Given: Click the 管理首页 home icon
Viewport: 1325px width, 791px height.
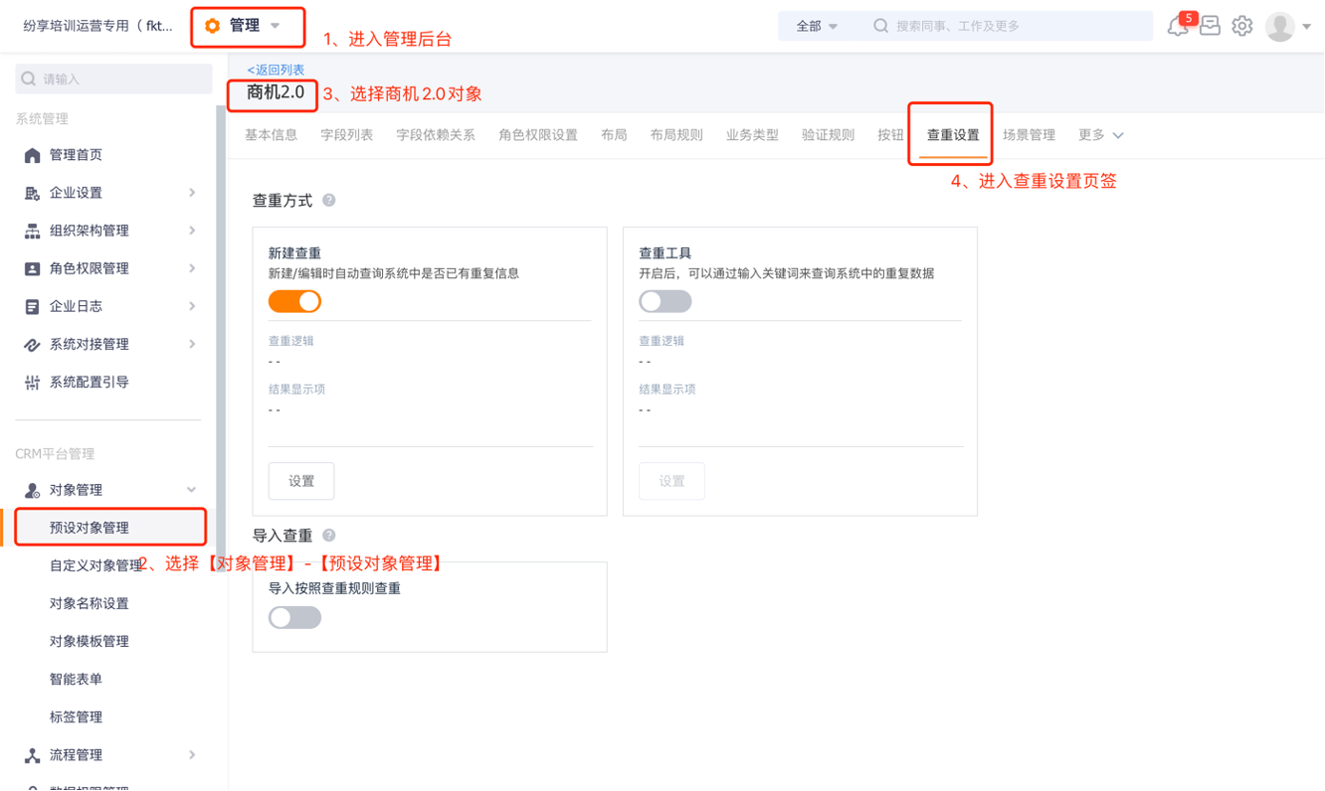Looking at the screenshot, I should coord(32,155).
